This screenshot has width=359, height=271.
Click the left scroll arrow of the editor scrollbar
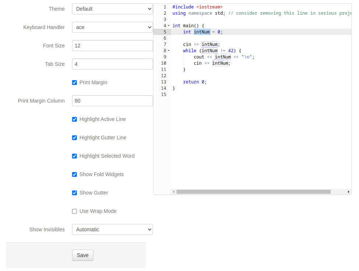tap(174, 192)
